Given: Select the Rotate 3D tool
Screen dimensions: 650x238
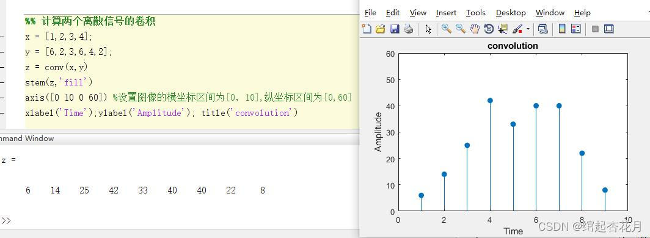Looking at the screenshot, I should (489, 29).
